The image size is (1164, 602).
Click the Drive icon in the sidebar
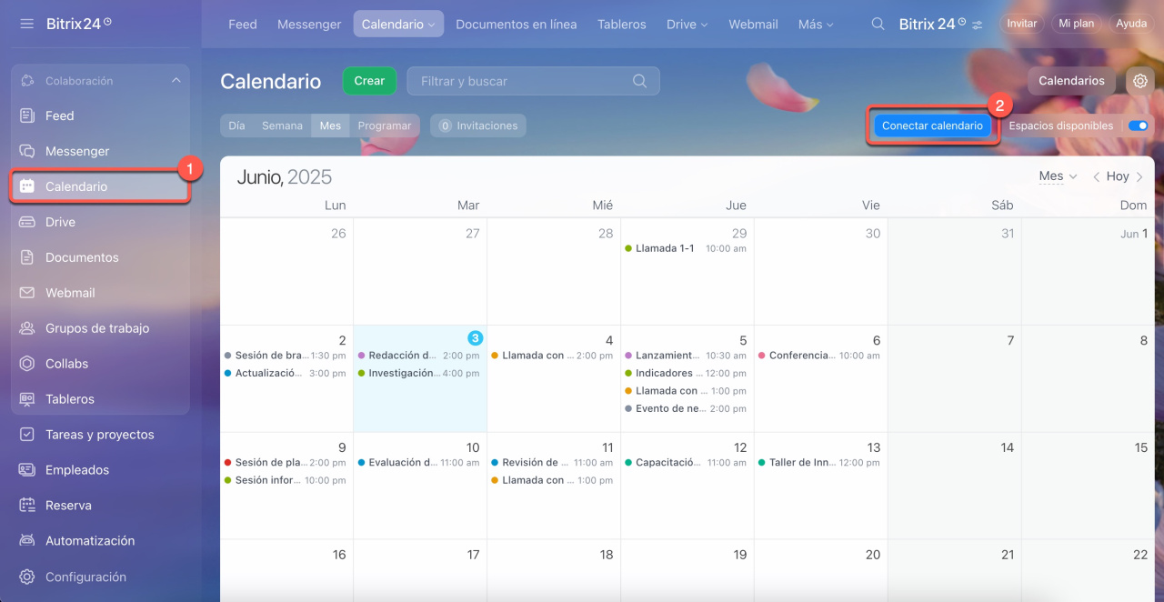[27, 222]
